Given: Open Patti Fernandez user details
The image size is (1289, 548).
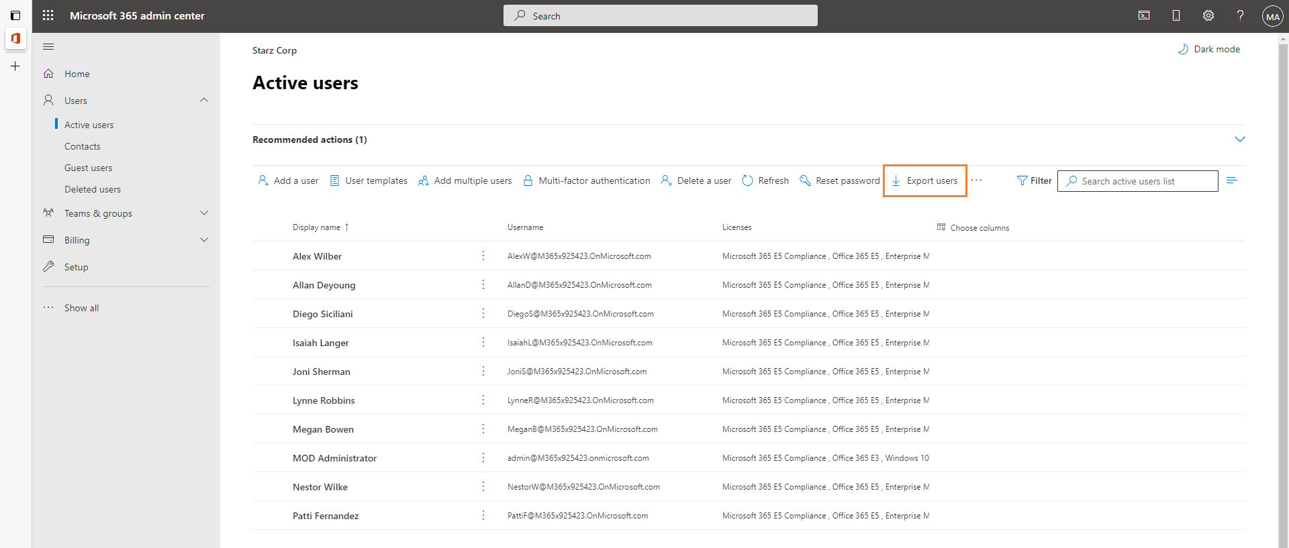Looking at the screenshot, I should point(326,516).
